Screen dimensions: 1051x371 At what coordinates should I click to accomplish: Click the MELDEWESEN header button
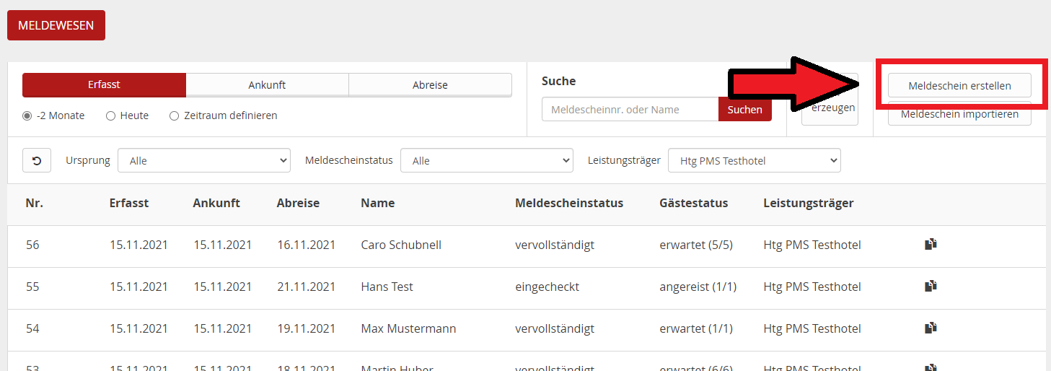click(x=56, y=25)
